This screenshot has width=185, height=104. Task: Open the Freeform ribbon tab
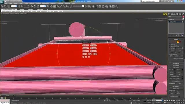click(x=22, y=9)
